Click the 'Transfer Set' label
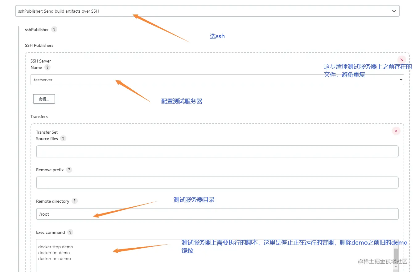The image size is (415, 272). pyautogui.click(x=47, y=132)
